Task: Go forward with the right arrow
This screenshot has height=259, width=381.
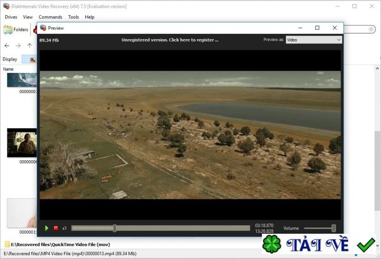Action: 18,45
